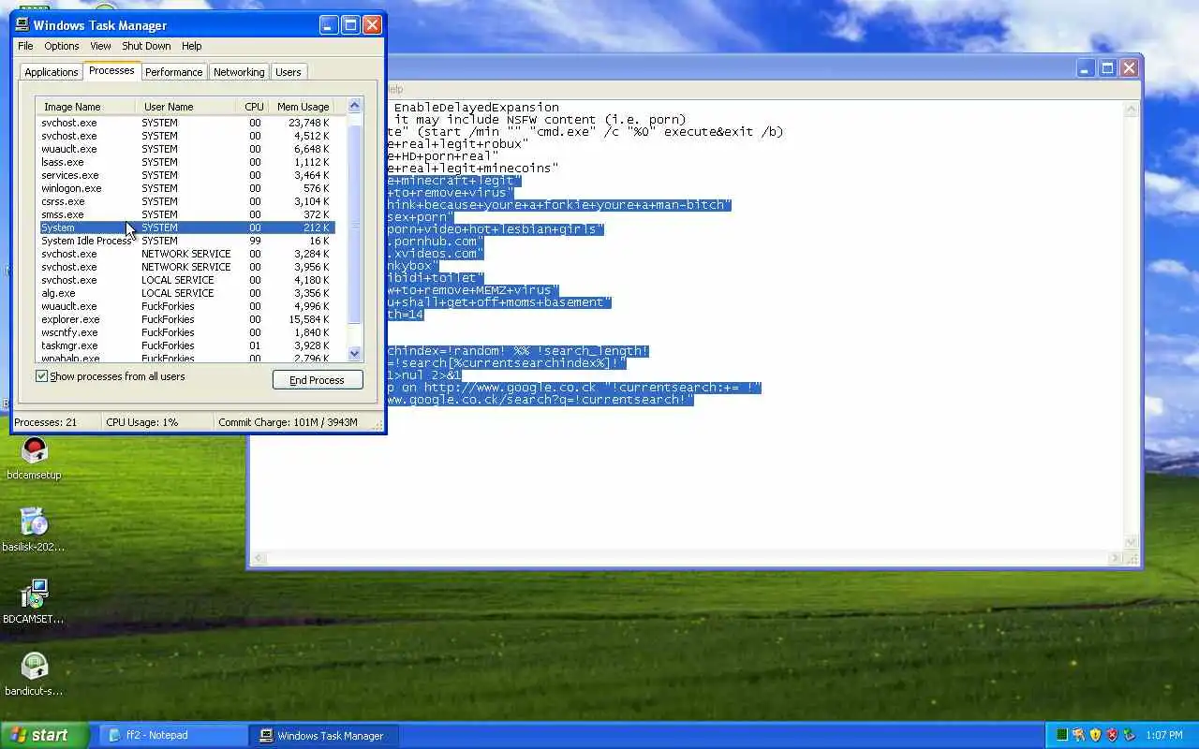1199x749 pixels.
Task: Select the csrss.exe process row
Action: click(x=185, y=201)
